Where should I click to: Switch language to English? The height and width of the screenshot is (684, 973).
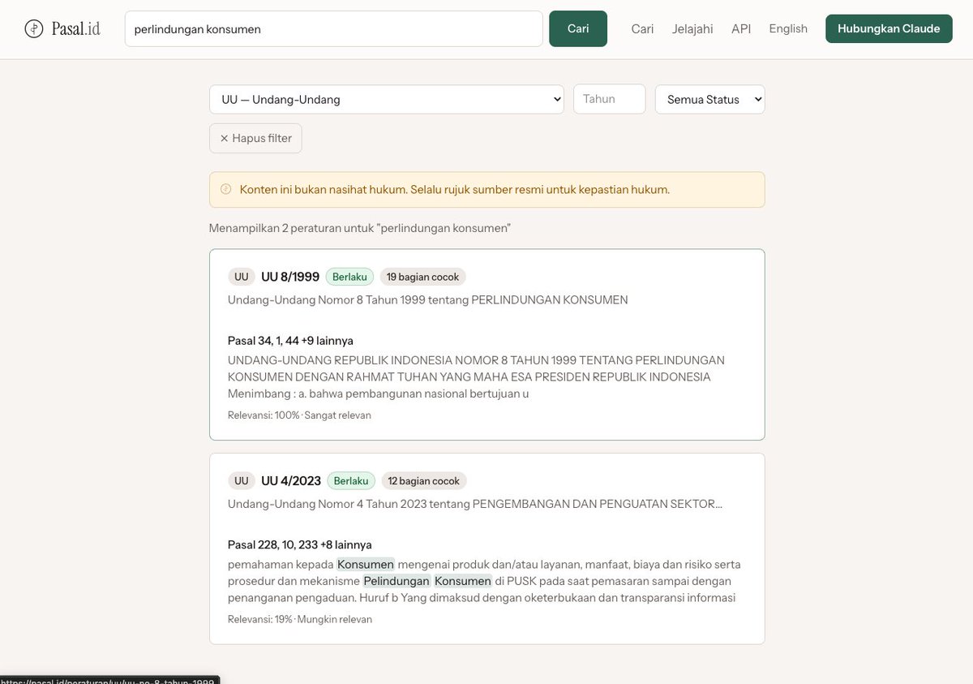coord(788,28)
